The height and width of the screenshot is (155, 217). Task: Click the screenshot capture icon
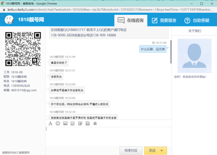tap(80, 123)
